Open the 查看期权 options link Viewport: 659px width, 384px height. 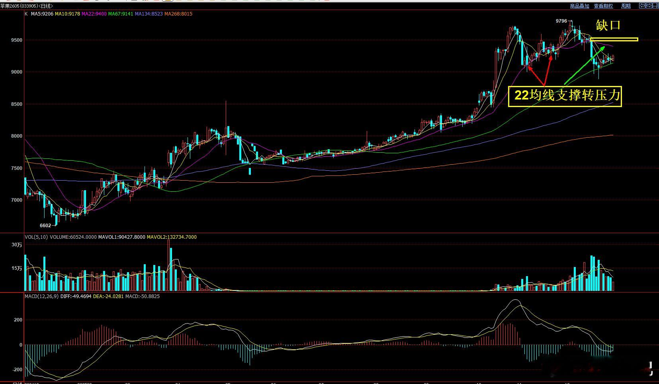[603, 6]
